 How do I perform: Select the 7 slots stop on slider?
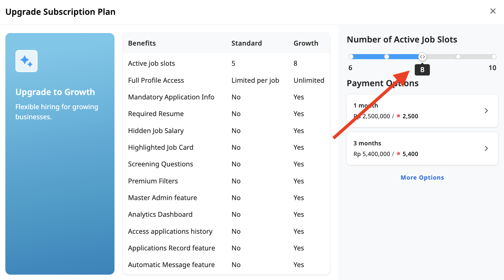[x=387, y=57]
